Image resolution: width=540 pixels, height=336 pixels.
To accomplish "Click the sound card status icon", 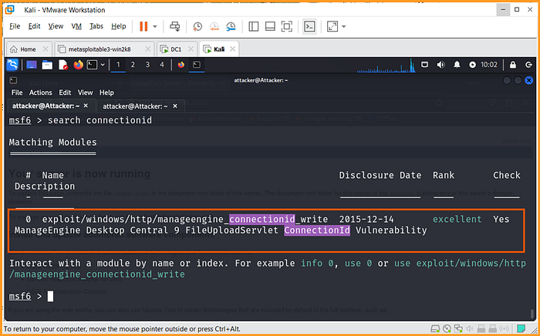I will point(469,329).
